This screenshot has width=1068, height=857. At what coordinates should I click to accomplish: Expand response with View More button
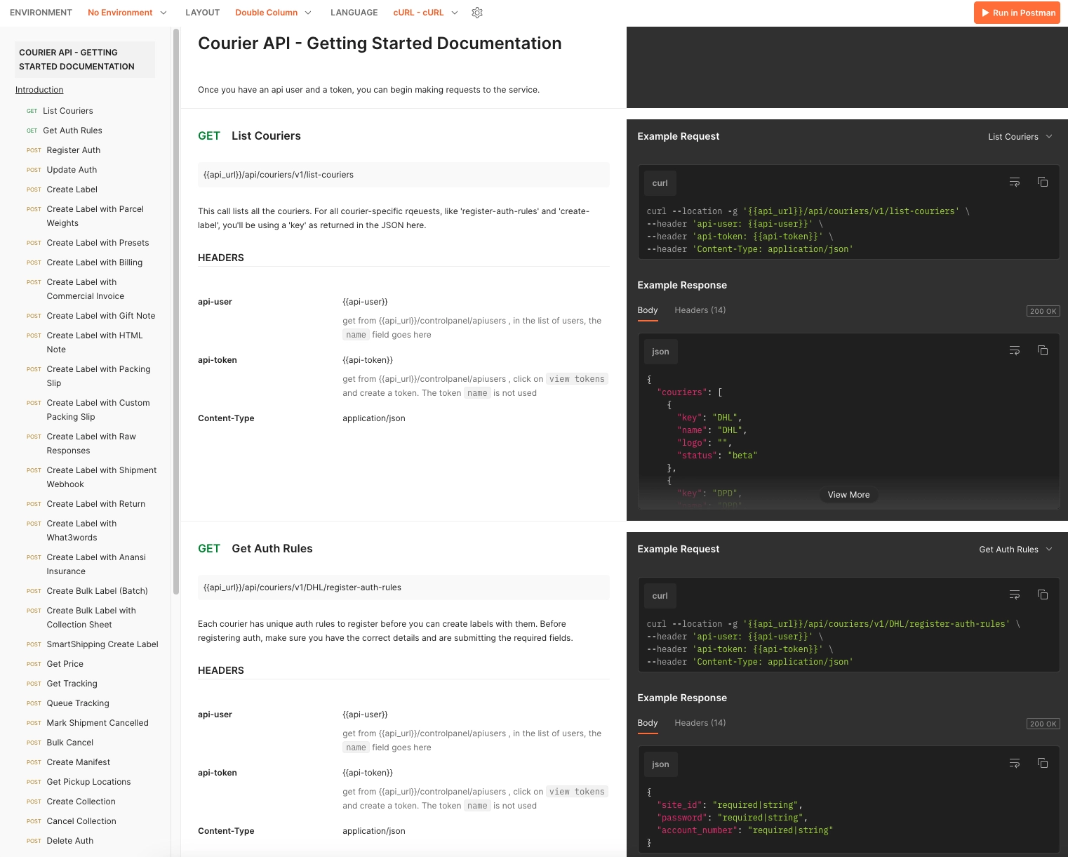click(x=848, y=495)
